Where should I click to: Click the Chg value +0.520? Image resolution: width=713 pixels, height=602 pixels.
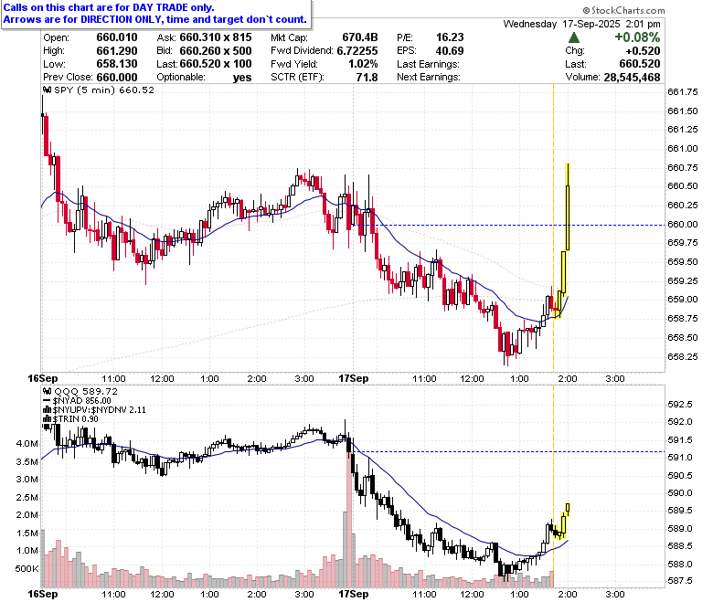pyautogui.click(x=643, y=51)
